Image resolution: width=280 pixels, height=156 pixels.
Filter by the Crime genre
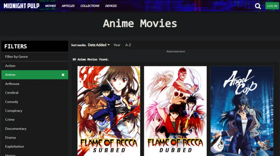35,119
